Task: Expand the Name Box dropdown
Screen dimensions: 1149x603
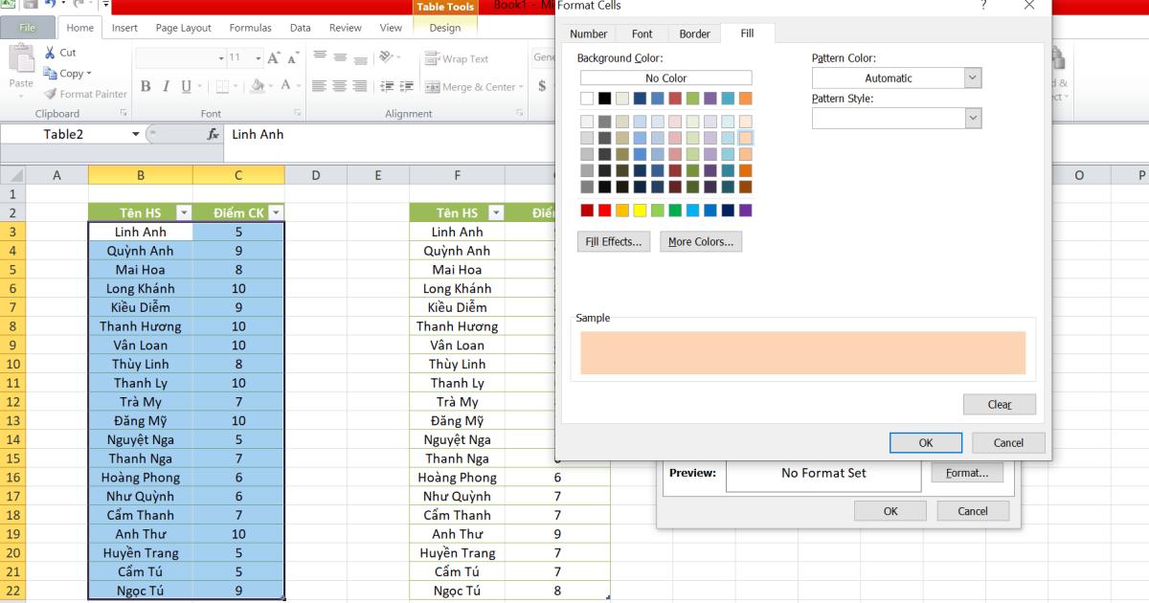Action: (135, 134)
